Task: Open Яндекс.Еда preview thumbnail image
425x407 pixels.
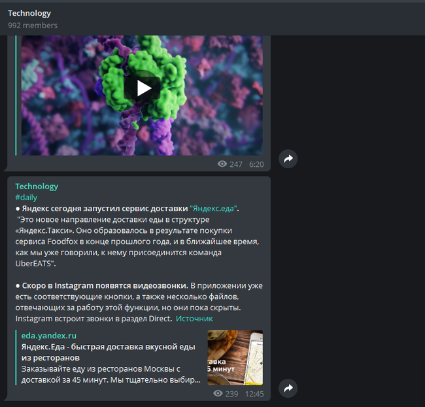Action: pos(235,357)
